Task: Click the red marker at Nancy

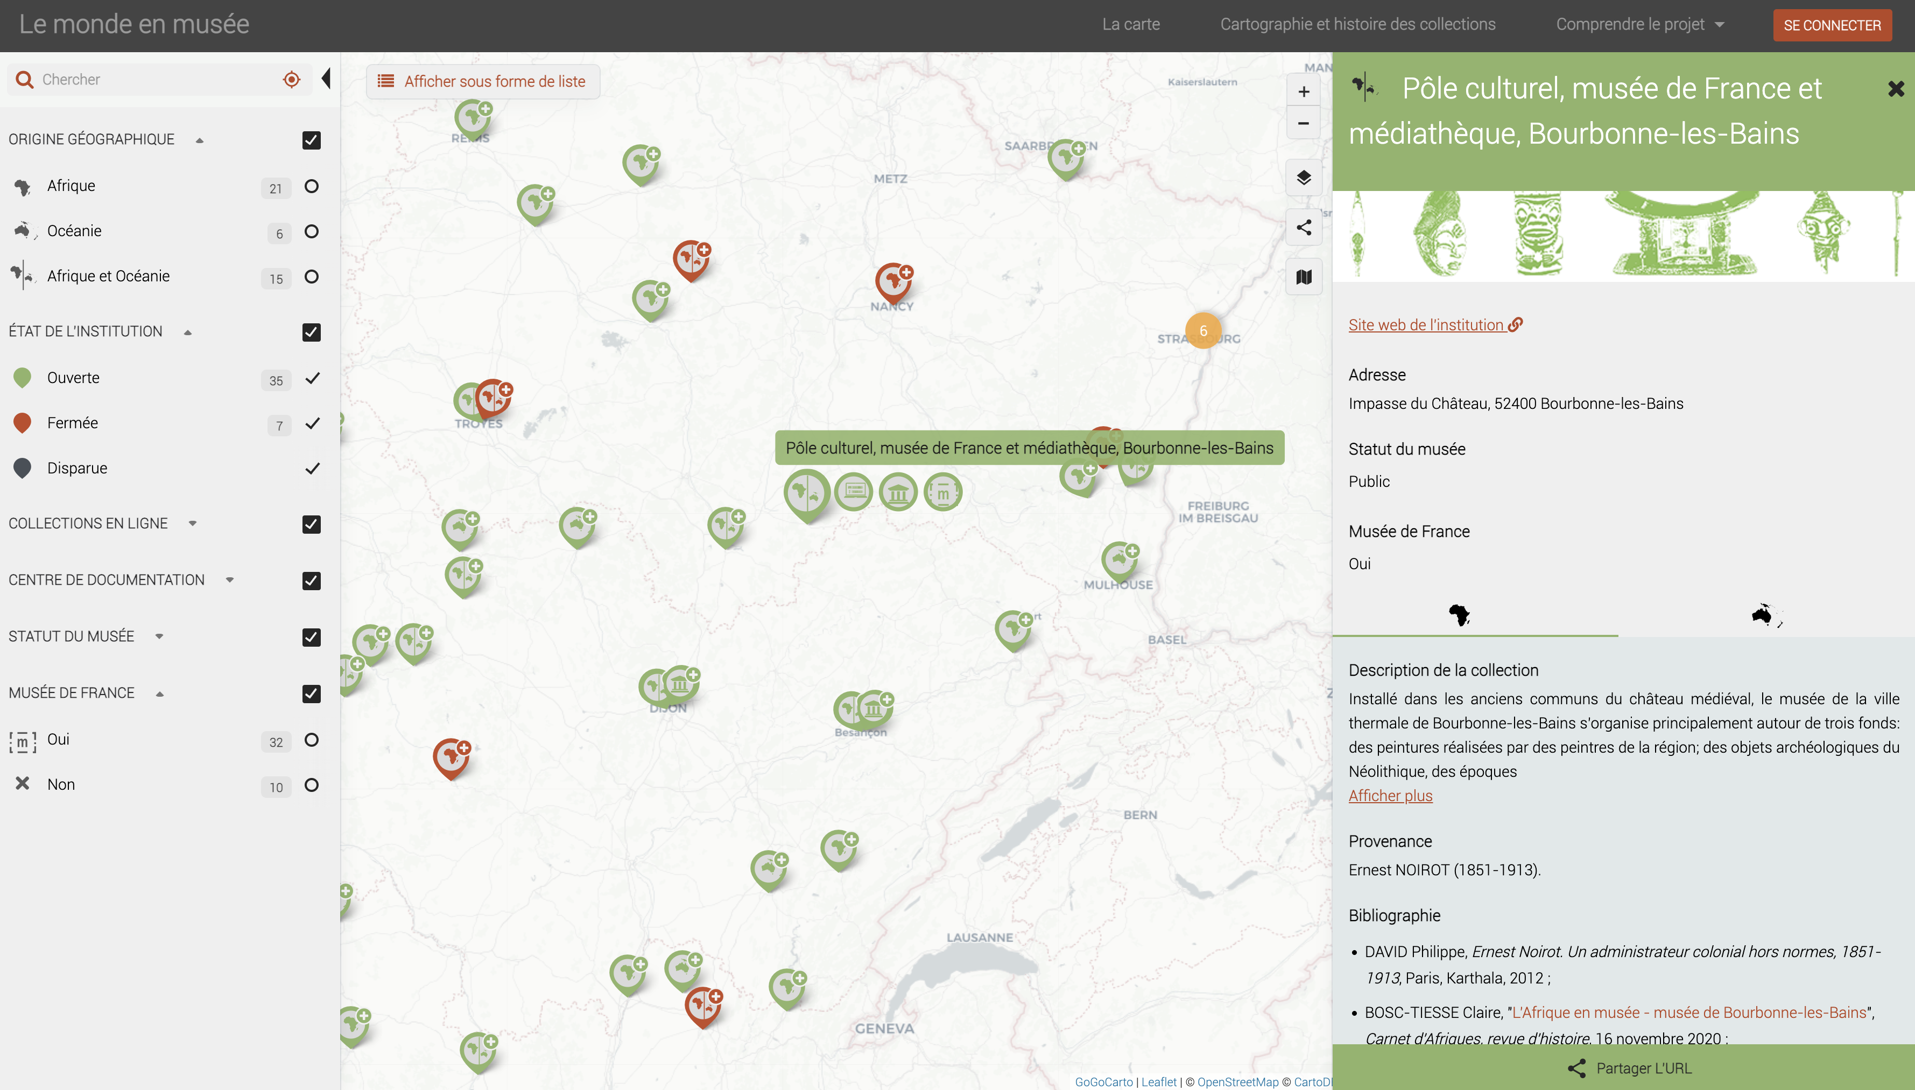Action: [x=893, y=283]
